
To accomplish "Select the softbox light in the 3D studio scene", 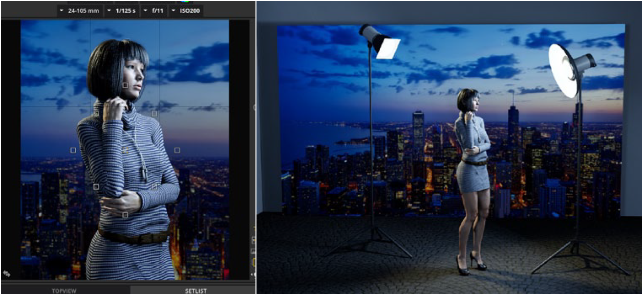I will (x=379, y=42).
